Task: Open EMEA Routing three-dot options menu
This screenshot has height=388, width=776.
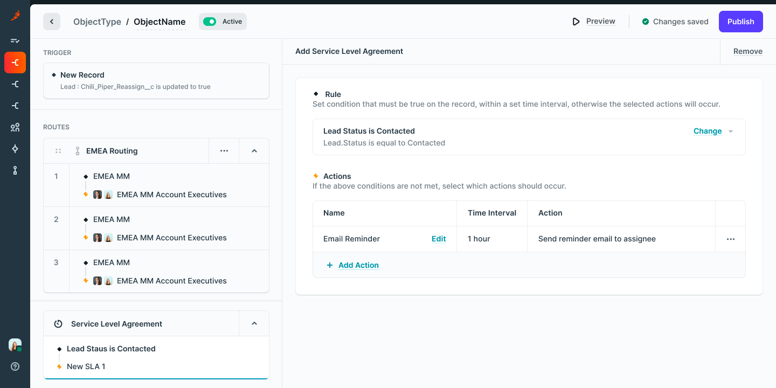Action: pos(224,151)
